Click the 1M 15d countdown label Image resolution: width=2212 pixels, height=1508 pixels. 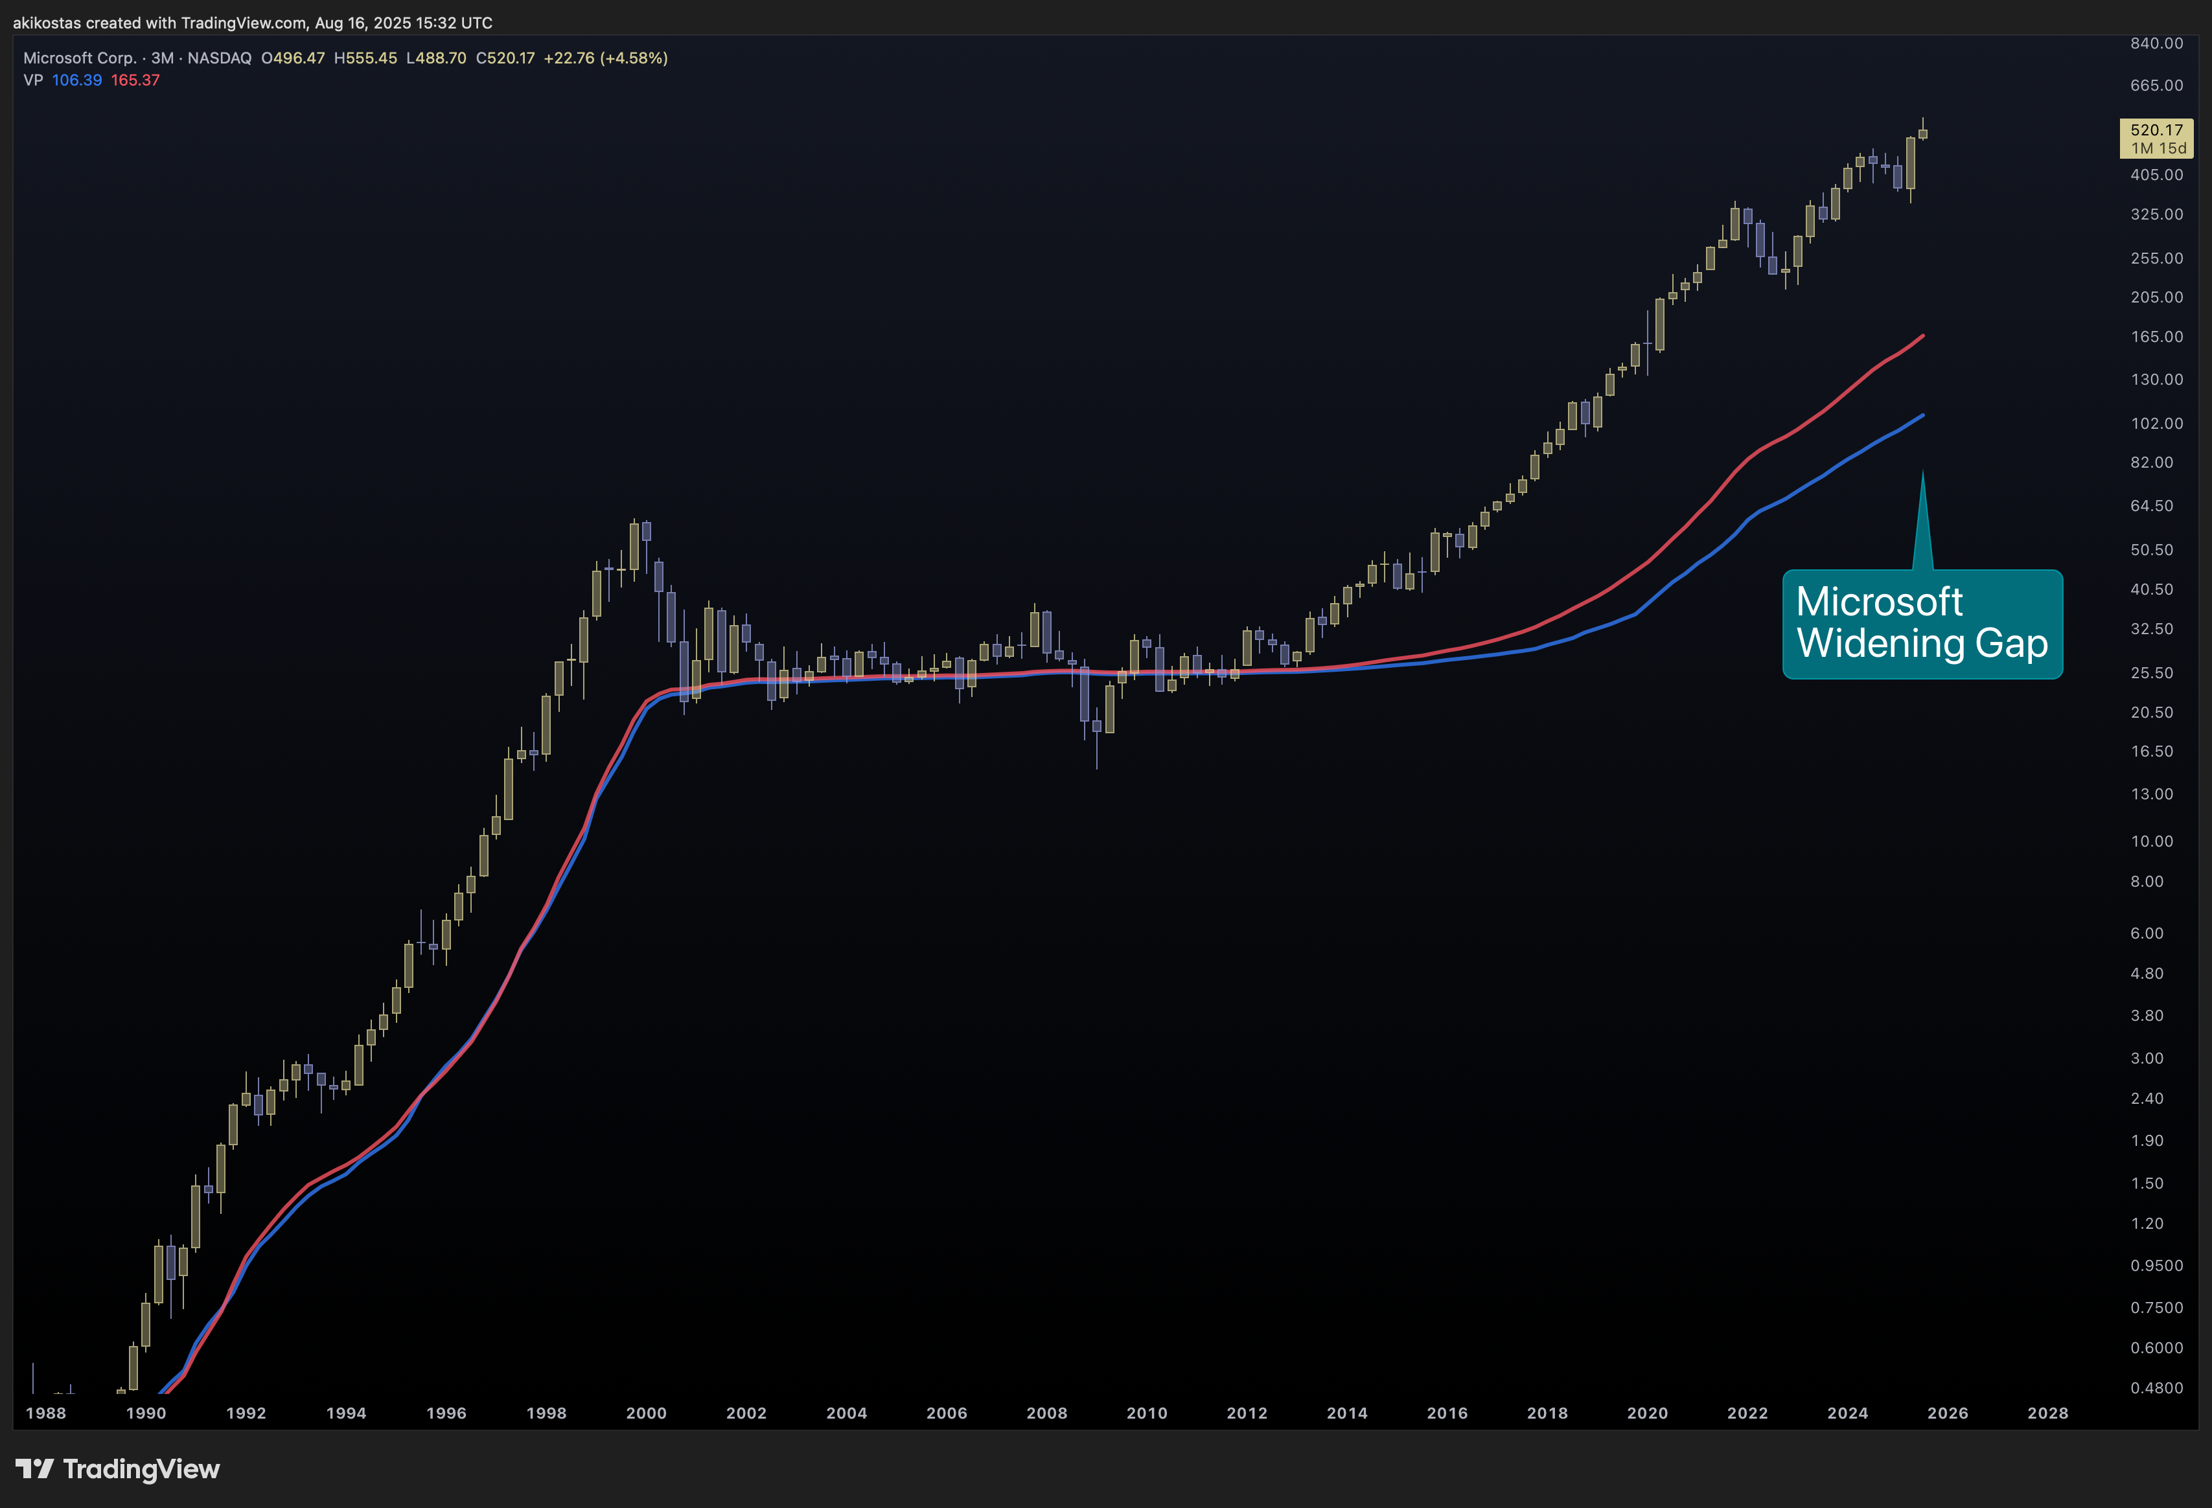click(2159, 148)
